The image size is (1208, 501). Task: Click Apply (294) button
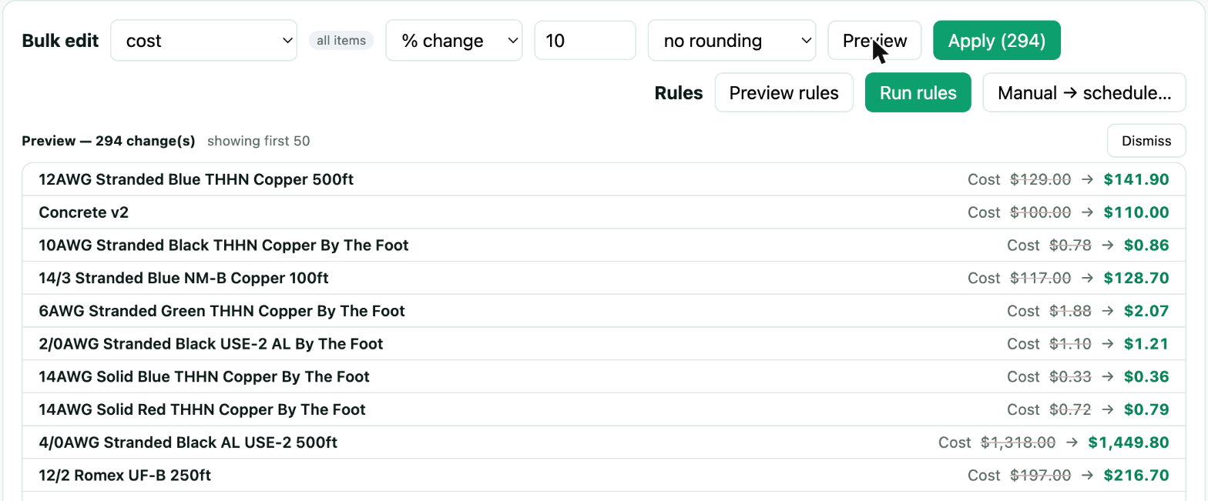coord(997,40)
